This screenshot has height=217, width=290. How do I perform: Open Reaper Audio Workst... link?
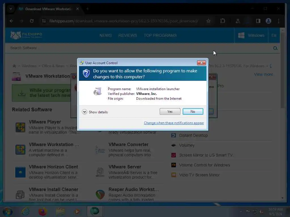tap(134, 190)
